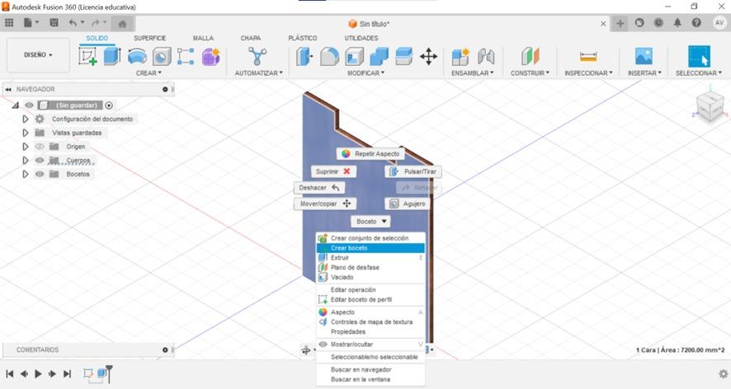The height and width of the screenshot is (389, 731).
Task: Click the Agujero marking menu button
Action: pyautogui.click(x=408, y=204)
